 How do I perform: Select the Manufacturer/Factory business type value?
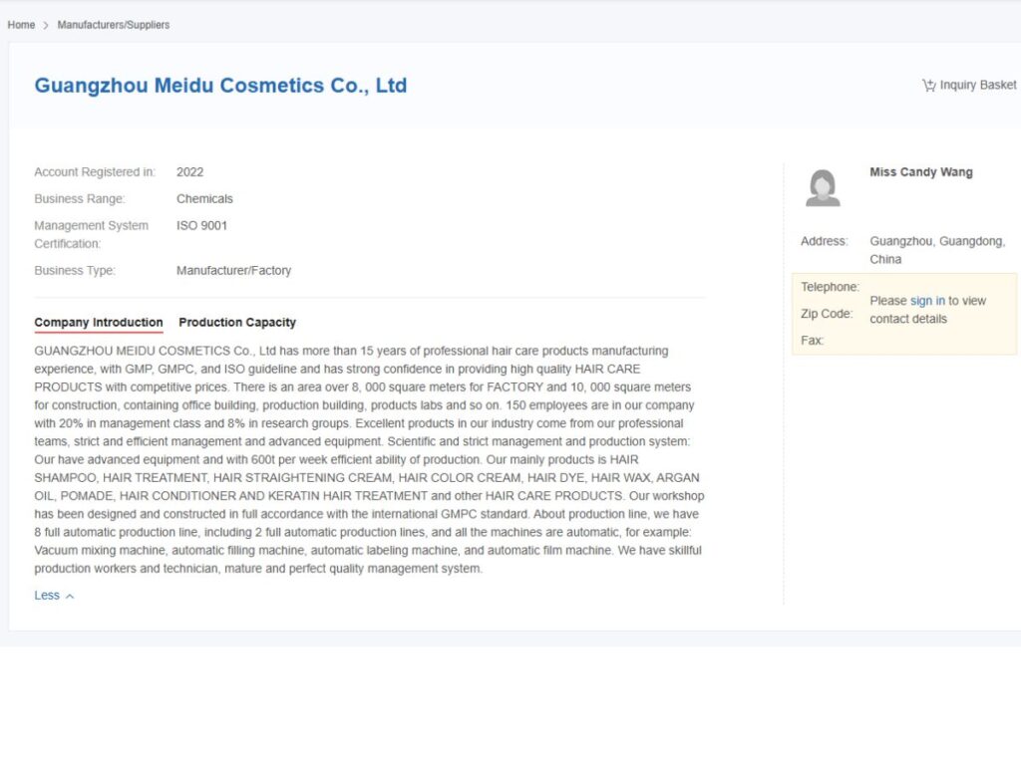[x=233, y=271]
